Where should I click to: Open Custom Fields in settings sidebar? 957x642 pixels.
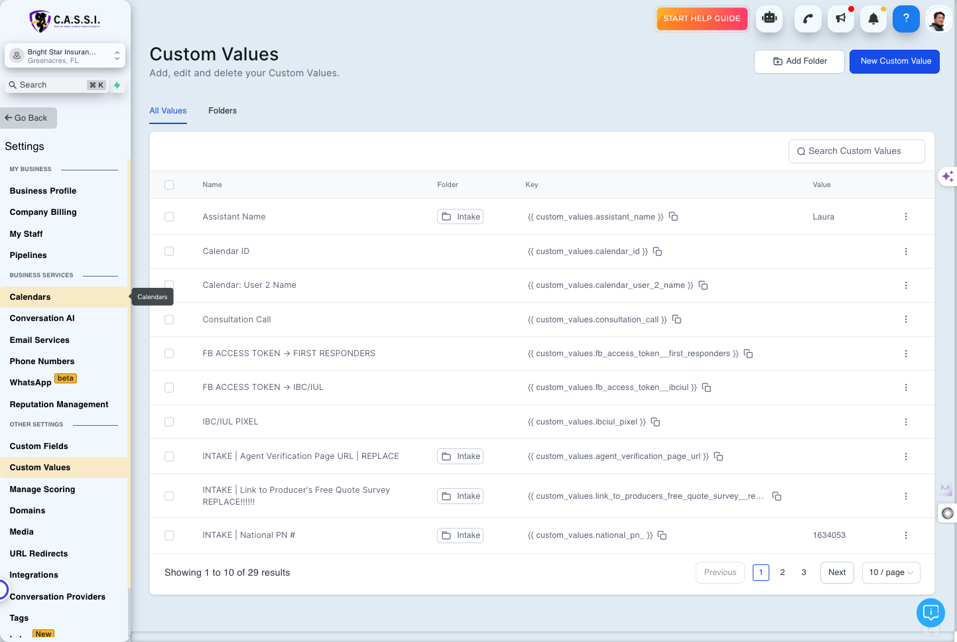click(x=39, y=446)
